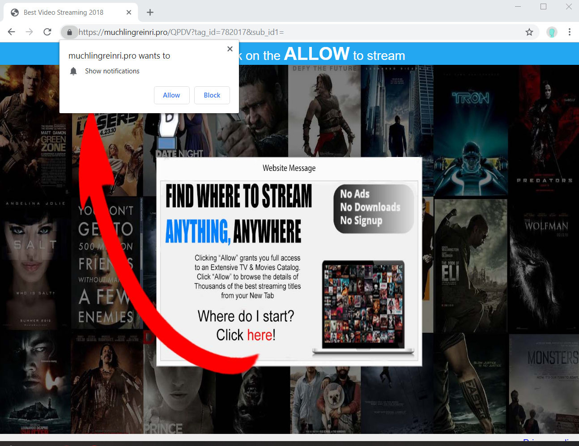Click the Predators movie poster
Viewport: 579px width, 446px height.
[x=544, y=130]
